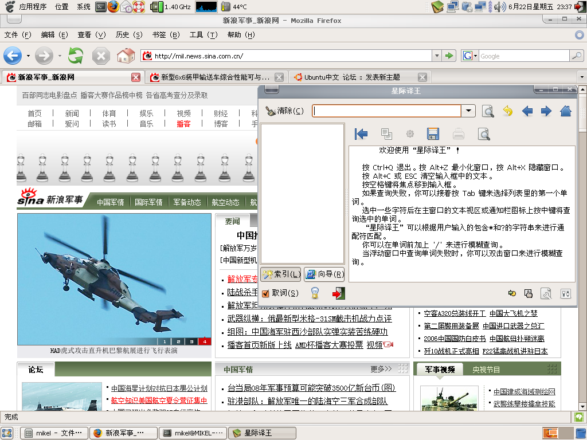Expand the StarDict word input dropdown
The height and width of the screenshot is (440, 587).
click(468, 111)
